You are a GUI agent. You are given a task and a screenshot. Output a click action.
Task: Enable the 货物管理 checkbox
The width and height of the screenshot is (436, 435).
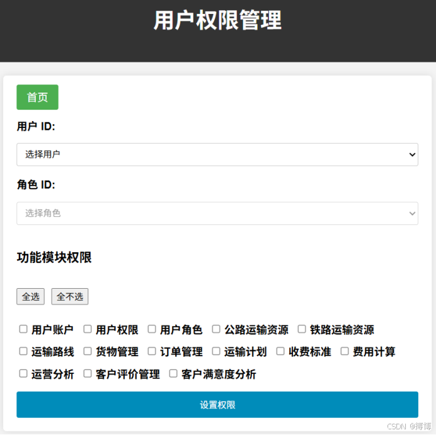tap(88, 351)
